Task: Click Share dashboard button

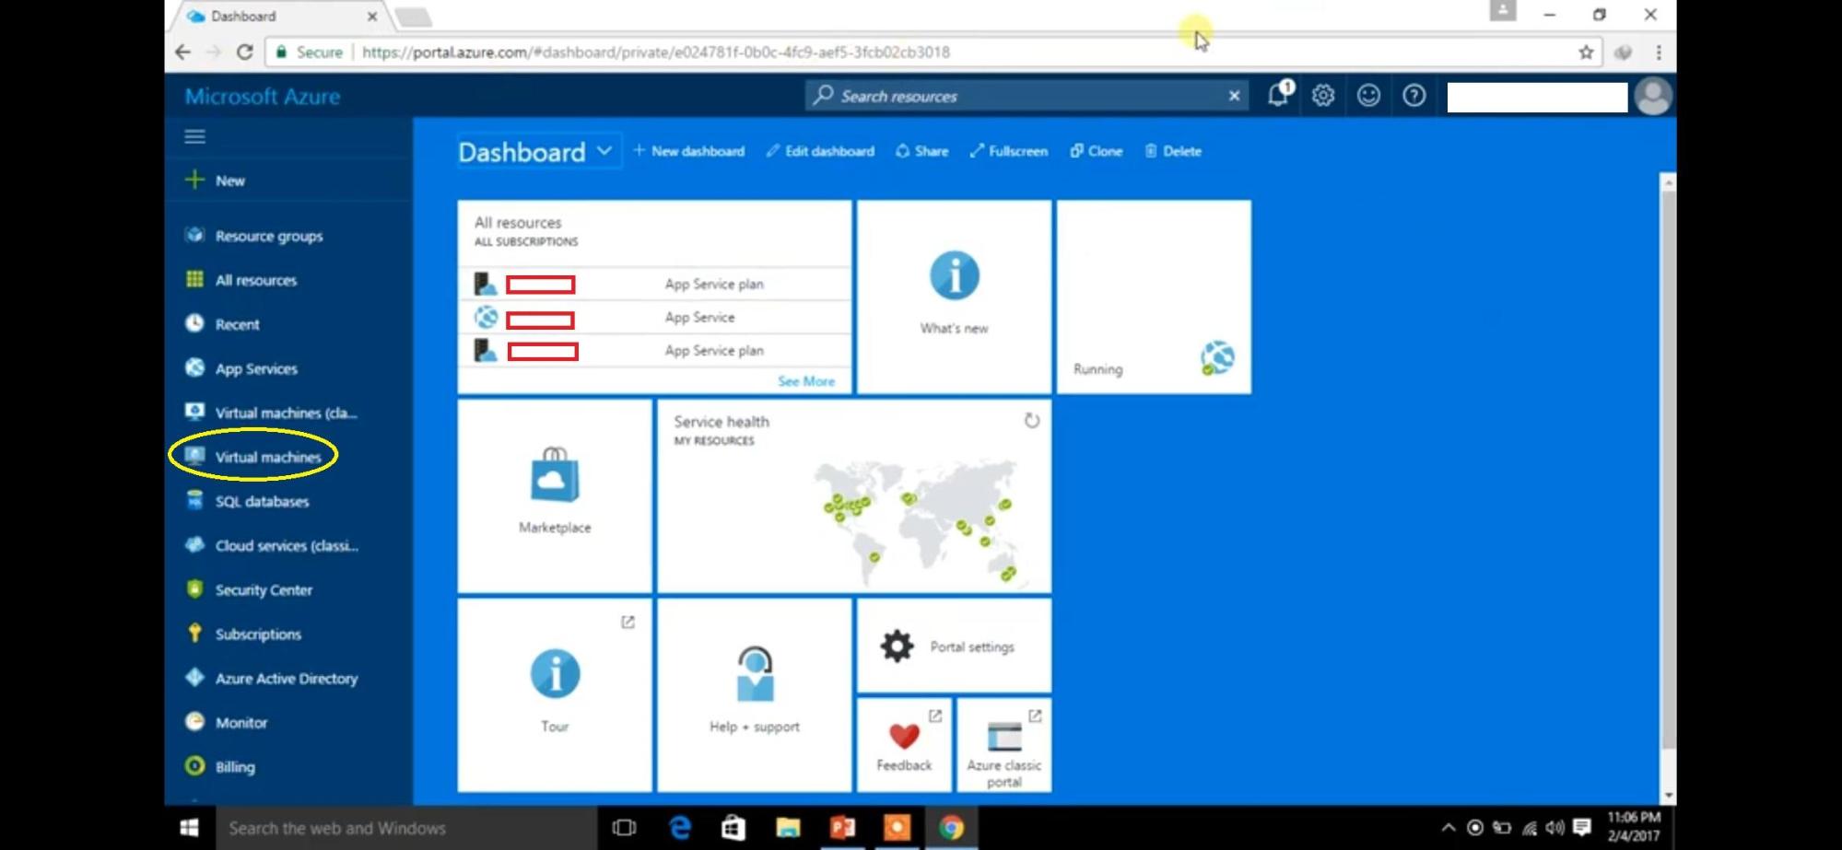Action: tap(921, 151)
